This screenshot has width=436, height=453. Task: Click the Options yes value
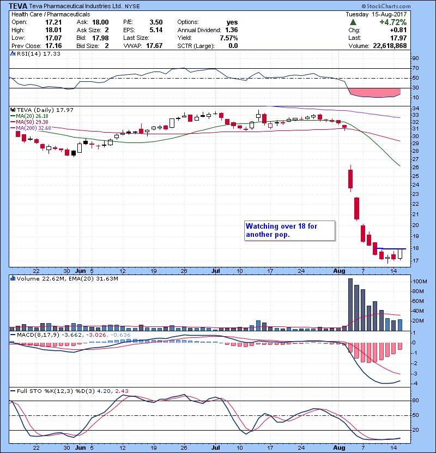[x=232, y=22]
